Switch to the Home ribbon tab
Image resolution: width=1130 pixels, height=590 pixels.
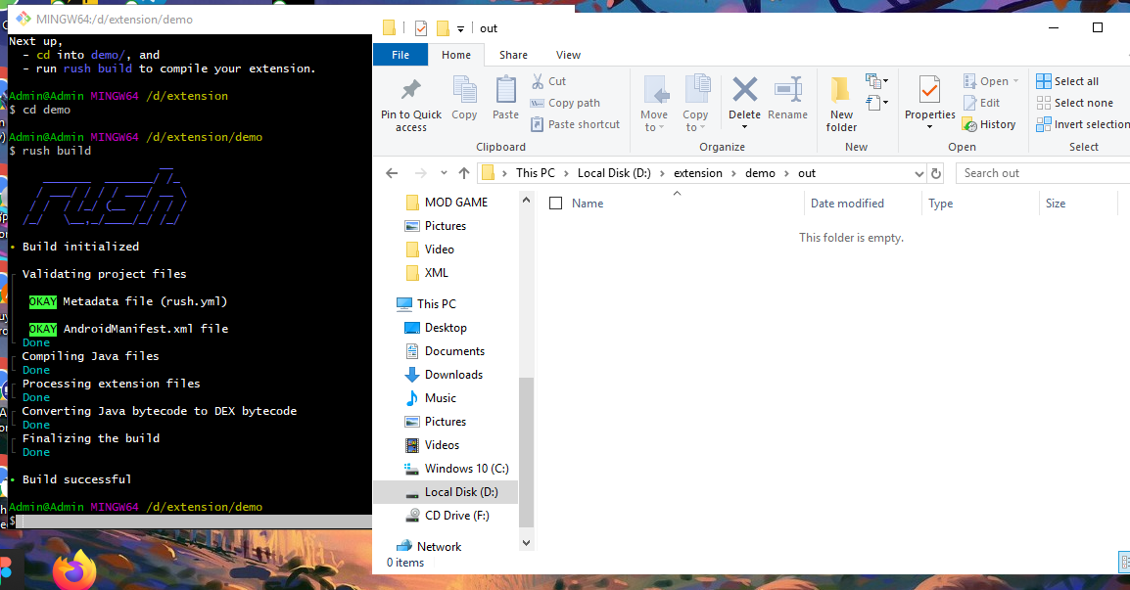point(456,55)
